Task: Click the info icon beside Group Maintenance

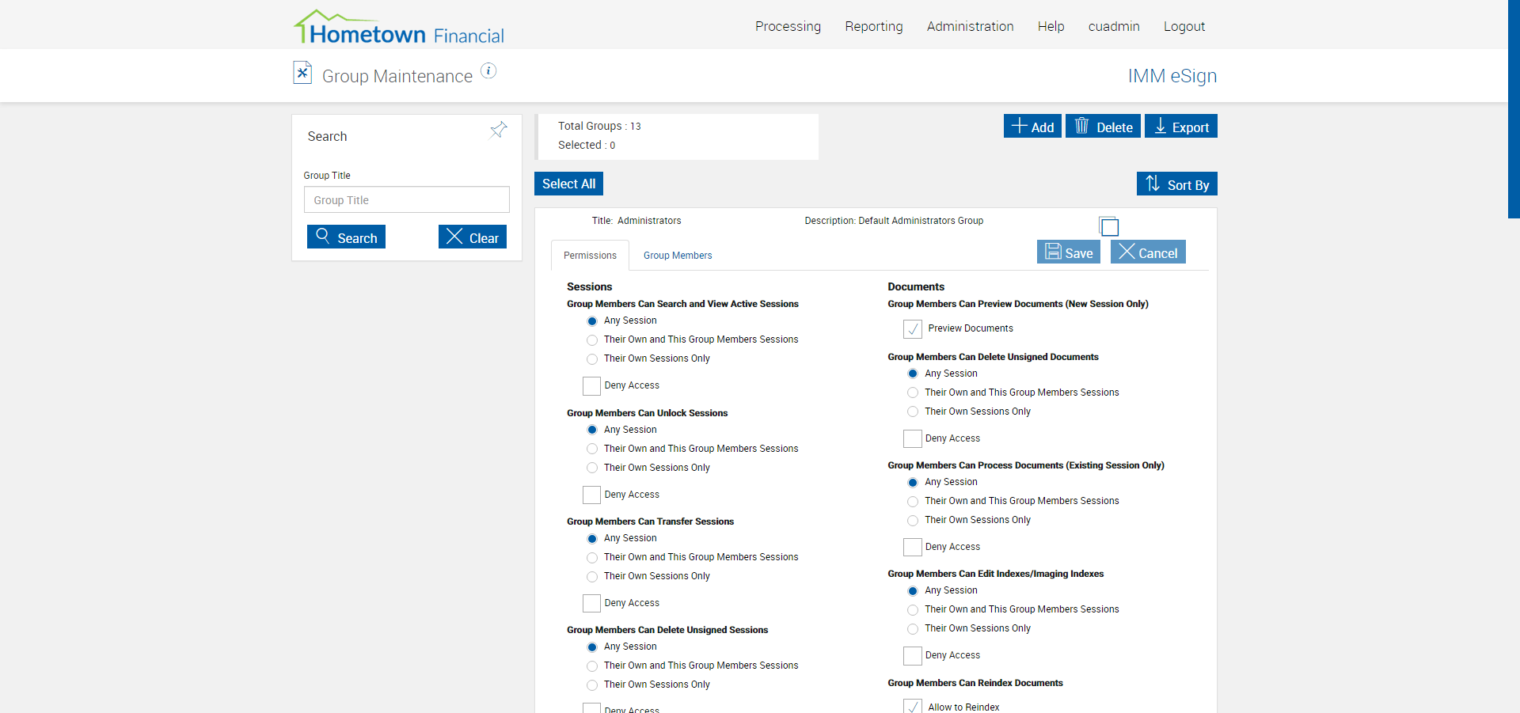Action: tap(488, 71)
